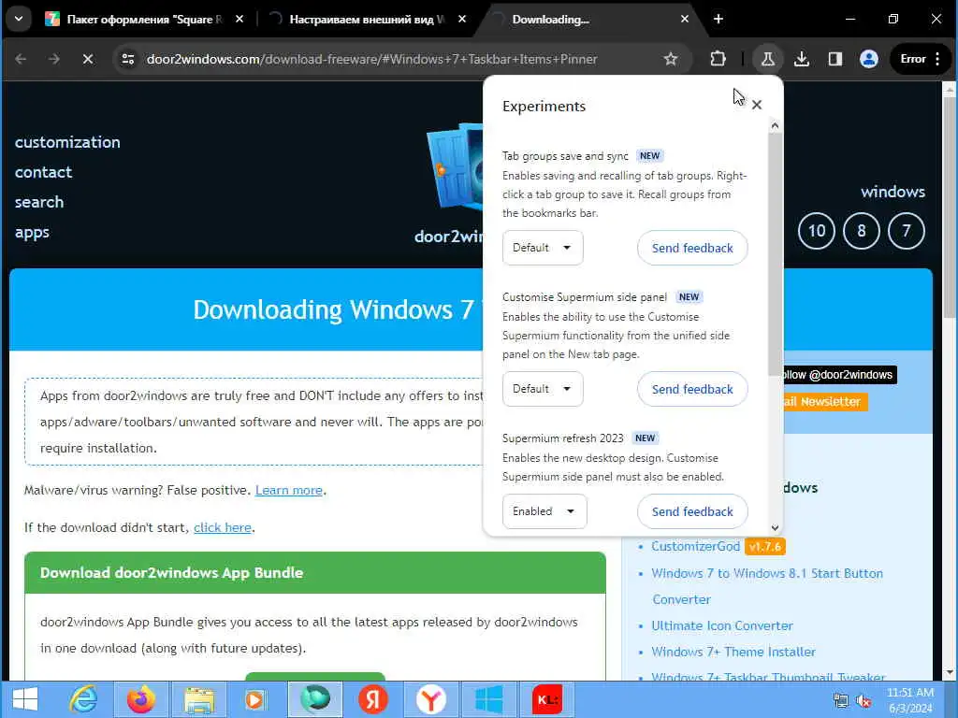
Task: Click the Email Newsletter orange button
Action: [x=825, y=402]
